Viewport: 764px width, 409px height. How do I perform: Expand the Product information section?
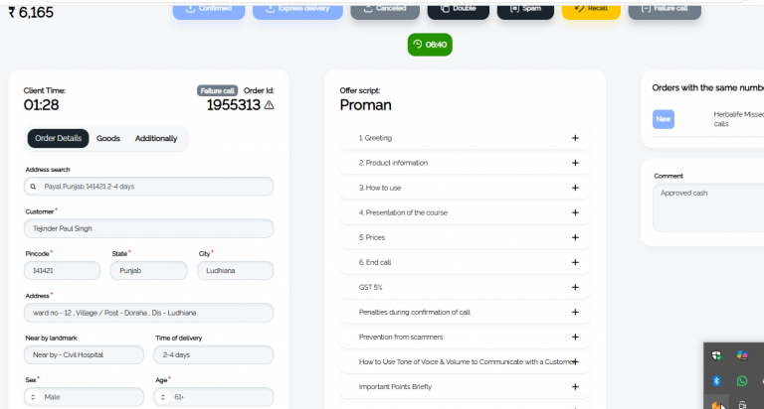pyautogui.click(x=465, y=163)
